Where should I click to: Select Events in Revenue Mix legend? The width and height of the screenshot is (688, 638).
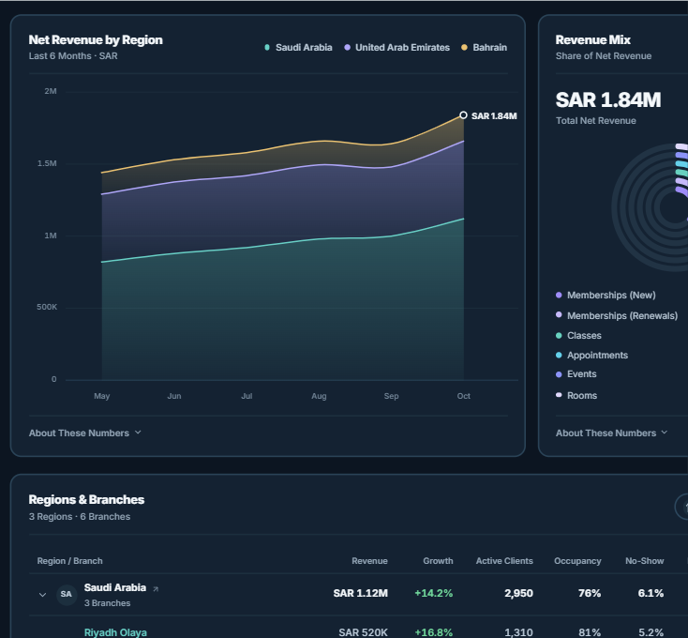pyautogui.click(x=576, y=374)
